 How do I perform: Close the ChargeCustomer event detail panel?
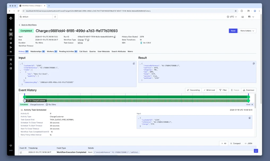click(249, 104)
